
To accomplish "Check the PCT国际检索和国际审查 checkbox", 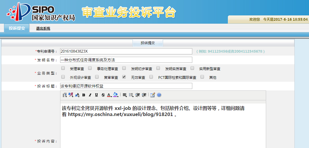I will (151, 77).
